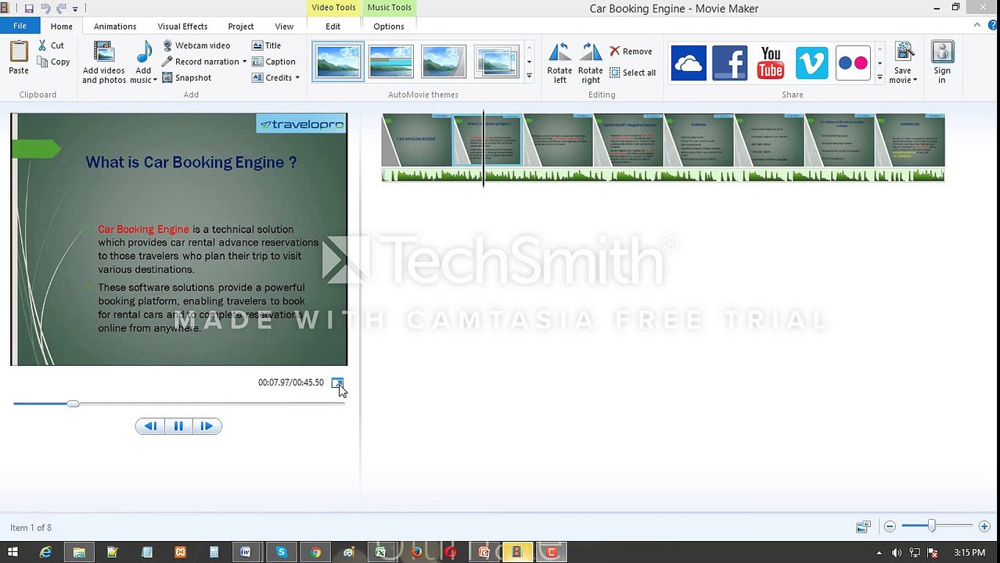Step to the previous frame
1000x563 pixels.
coord(151,426)
